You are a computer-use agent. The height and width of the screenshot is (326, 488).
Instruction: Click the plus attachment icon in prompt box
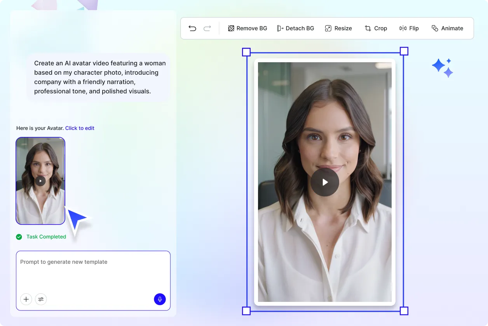[26, 299]
